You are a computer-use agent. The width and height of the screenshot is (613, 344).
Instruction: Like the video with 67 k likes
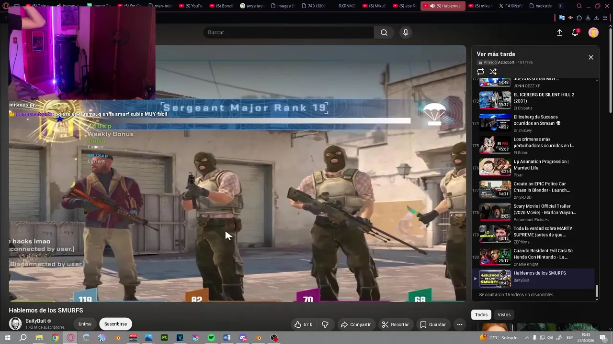tap(303, 324)
